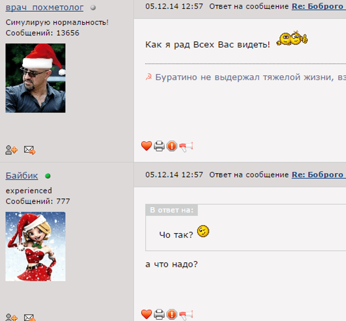This screenshot has width=346, height=321.
Task: Report Байбик's post via exclamation icon
Action: pyautogui.click(x=172, y=315)
